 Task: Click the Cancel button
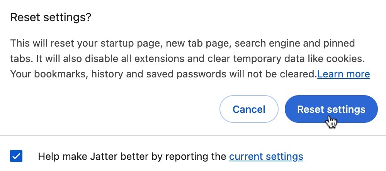coord(249,109)
